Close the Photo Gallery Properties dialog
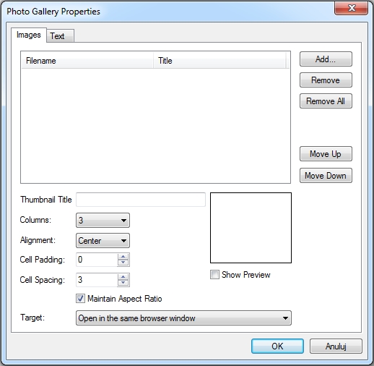Viewport: 374px width, 366px height. [x=351, y=8]
